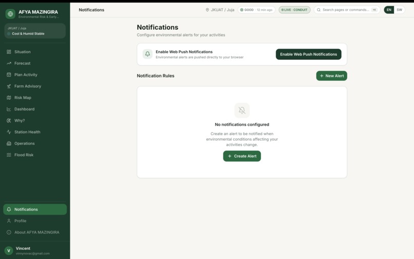414x259 pixels.
Task: Open About AFYA MAZINGIRA
Action: coord(35,232)
